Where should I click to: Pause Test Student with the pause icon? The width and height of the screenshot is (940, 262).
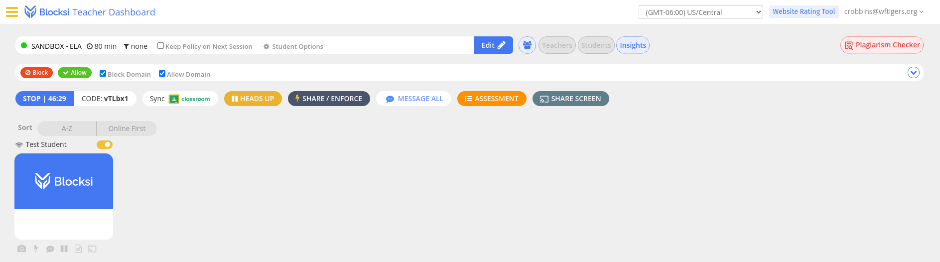[x=64, y=249]
